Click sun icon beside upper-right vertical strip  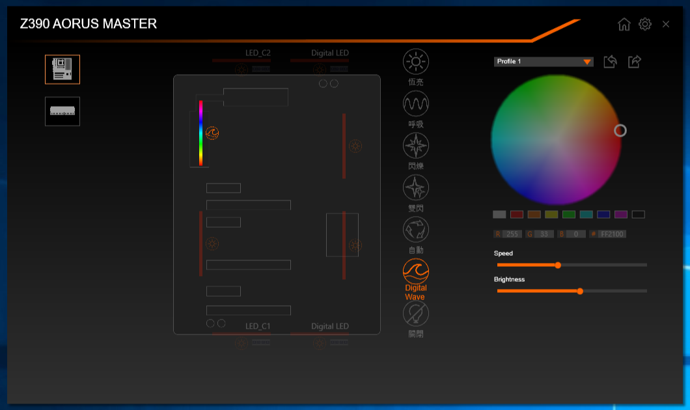coord(355,146)
